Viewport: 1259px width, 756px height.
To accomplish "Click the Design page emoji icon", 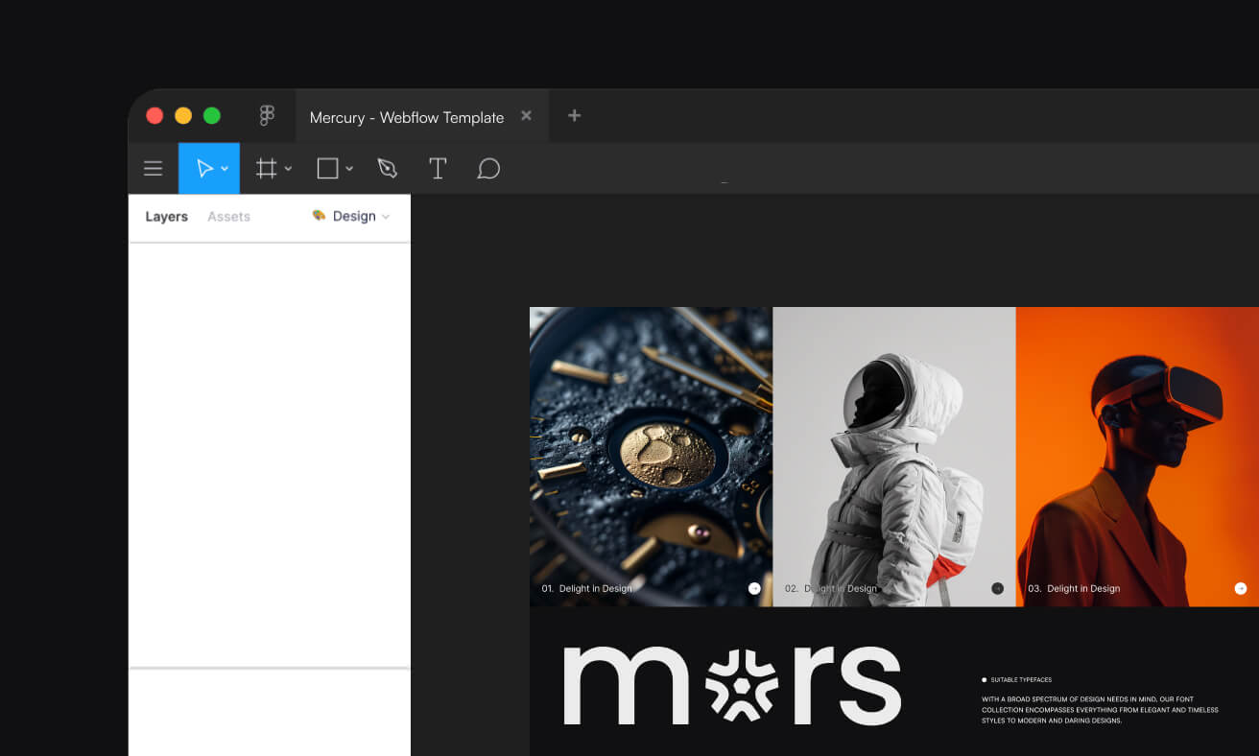I will pyautogui.click(x=319, y=216).
